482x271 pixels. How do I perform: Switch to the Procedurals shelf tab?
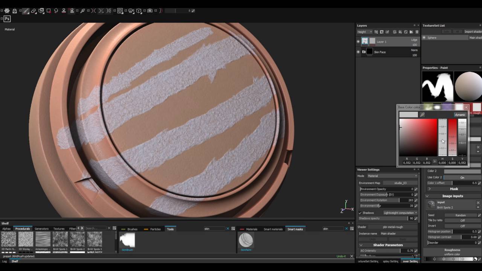point(23,229)
